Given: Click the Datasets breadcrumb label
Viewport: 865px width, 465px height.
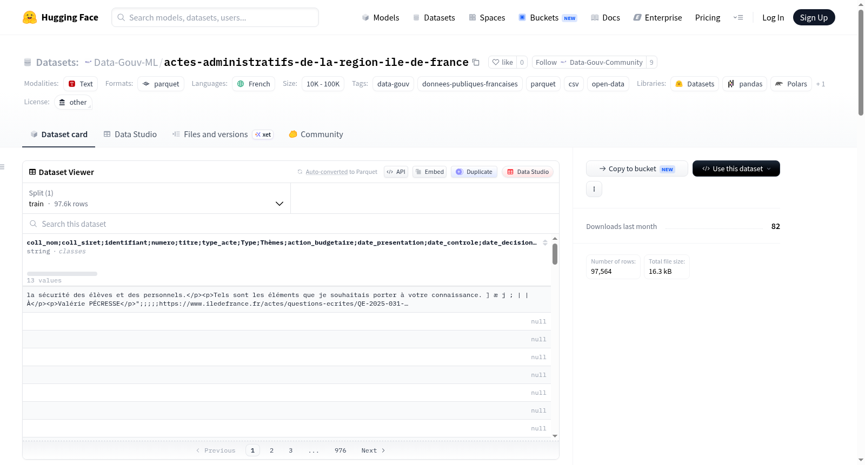Looking at the screenshot, I should tap(57, 62).
